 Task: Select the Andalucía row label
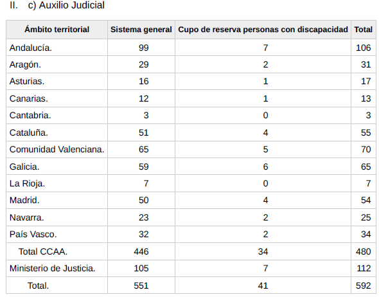(31, 48)
